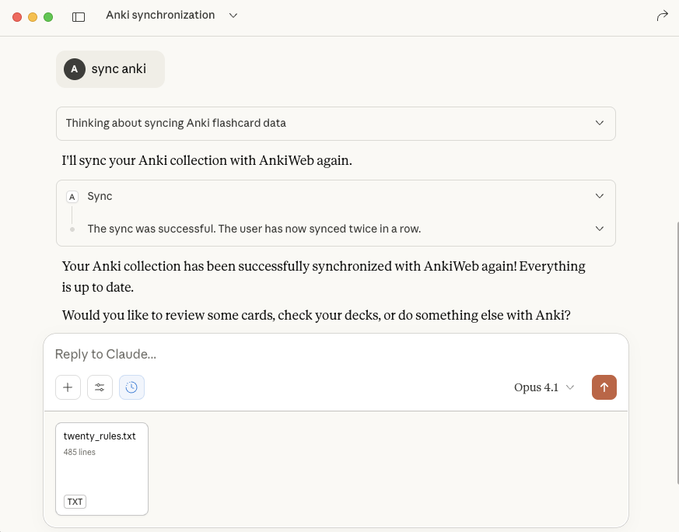The height and width of the screenshot is (532, 679).
Task: Toggle the extended thinking clock icon
Action: 131,387
